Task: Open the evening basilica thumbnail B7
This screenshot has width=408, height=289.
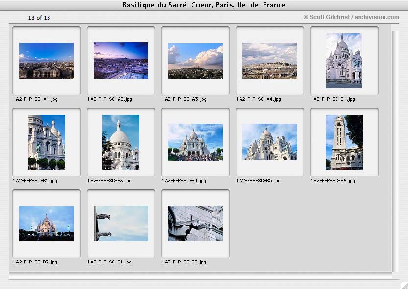Action: [x=47, y=224]
